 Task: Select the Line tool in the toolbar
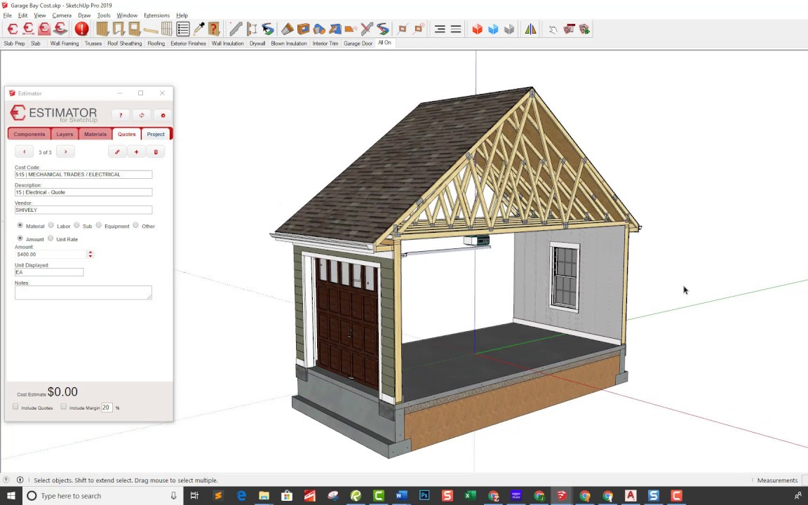tap(235, 29)
